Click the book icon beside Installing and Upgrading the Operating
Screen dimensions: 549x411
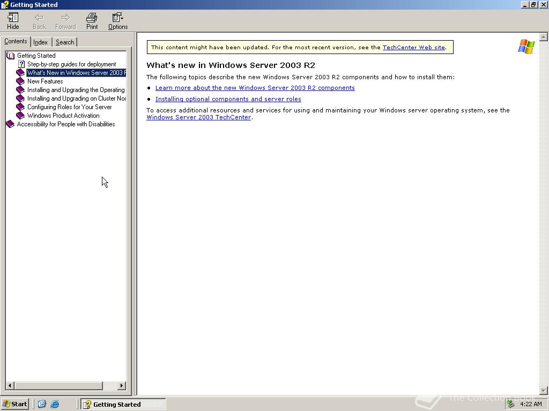click(20, 90)
